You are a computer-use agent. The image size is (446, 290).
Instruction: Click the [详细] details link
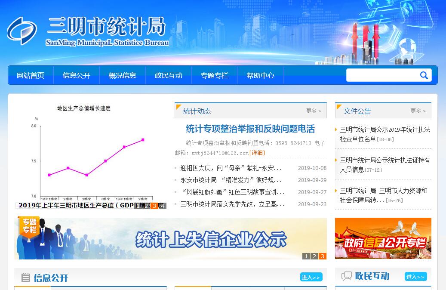click(257, 153)
